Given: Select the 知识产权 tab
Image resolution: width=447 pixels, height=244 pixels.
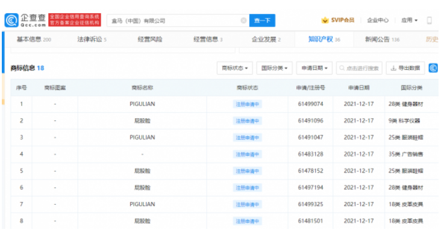Looking at the screenshot, I should coord(324,39).
